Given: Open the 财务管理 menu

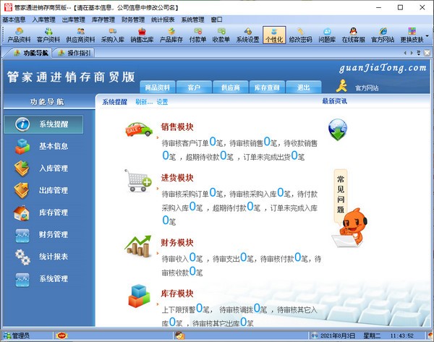Looking at the screenshot, I should click(133, 20).
